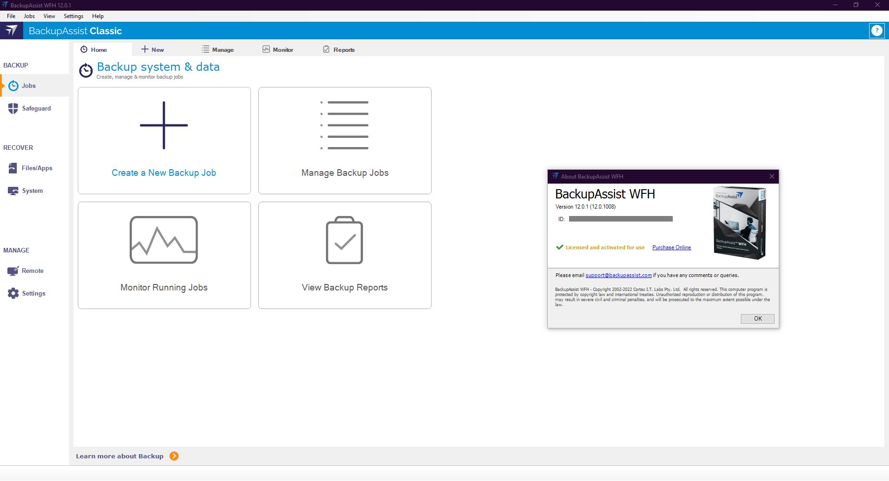Switch to the Home tab
Screen dimensions: 889x481
pos(103,49)
